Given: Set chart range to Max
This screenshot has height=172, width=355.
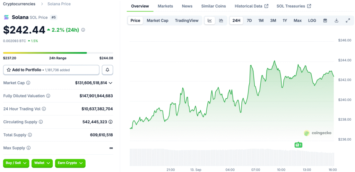Looking at the screenshot, I should coord(298,21).
